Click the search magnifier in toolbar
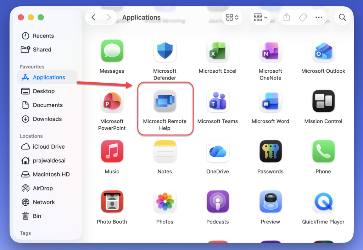 342,17
